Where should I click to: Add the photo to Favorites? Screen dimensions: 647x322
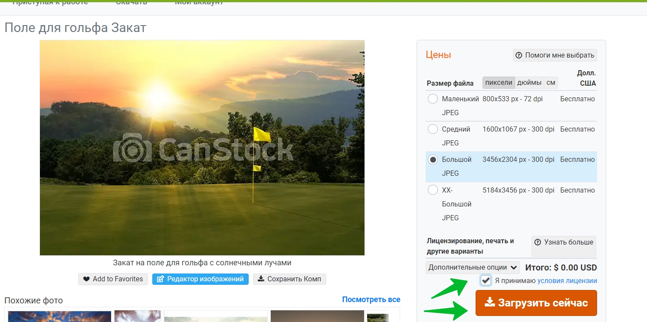pos(113,279)
